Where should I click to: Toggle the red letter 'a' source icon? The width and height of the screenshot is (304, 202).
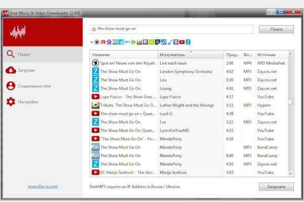[x=103, y=42]
